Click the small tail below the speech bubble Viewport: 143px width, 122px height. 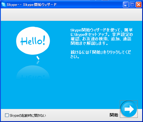coord(38,58)
